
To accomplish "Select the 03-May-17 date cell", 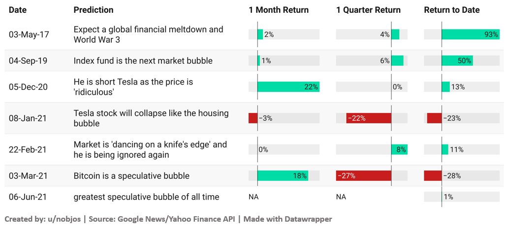I will pyautogui.click(x=29, y=34).
